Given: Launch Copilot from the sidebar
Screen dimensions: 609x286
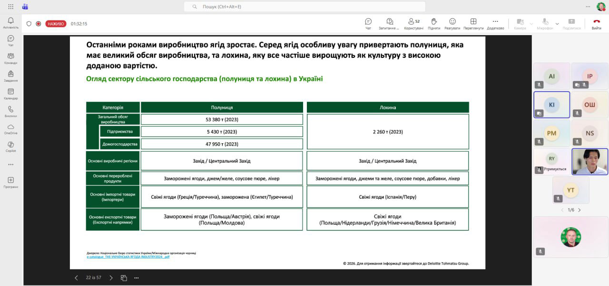Looking at the screenshot, I should click(10, 146).
